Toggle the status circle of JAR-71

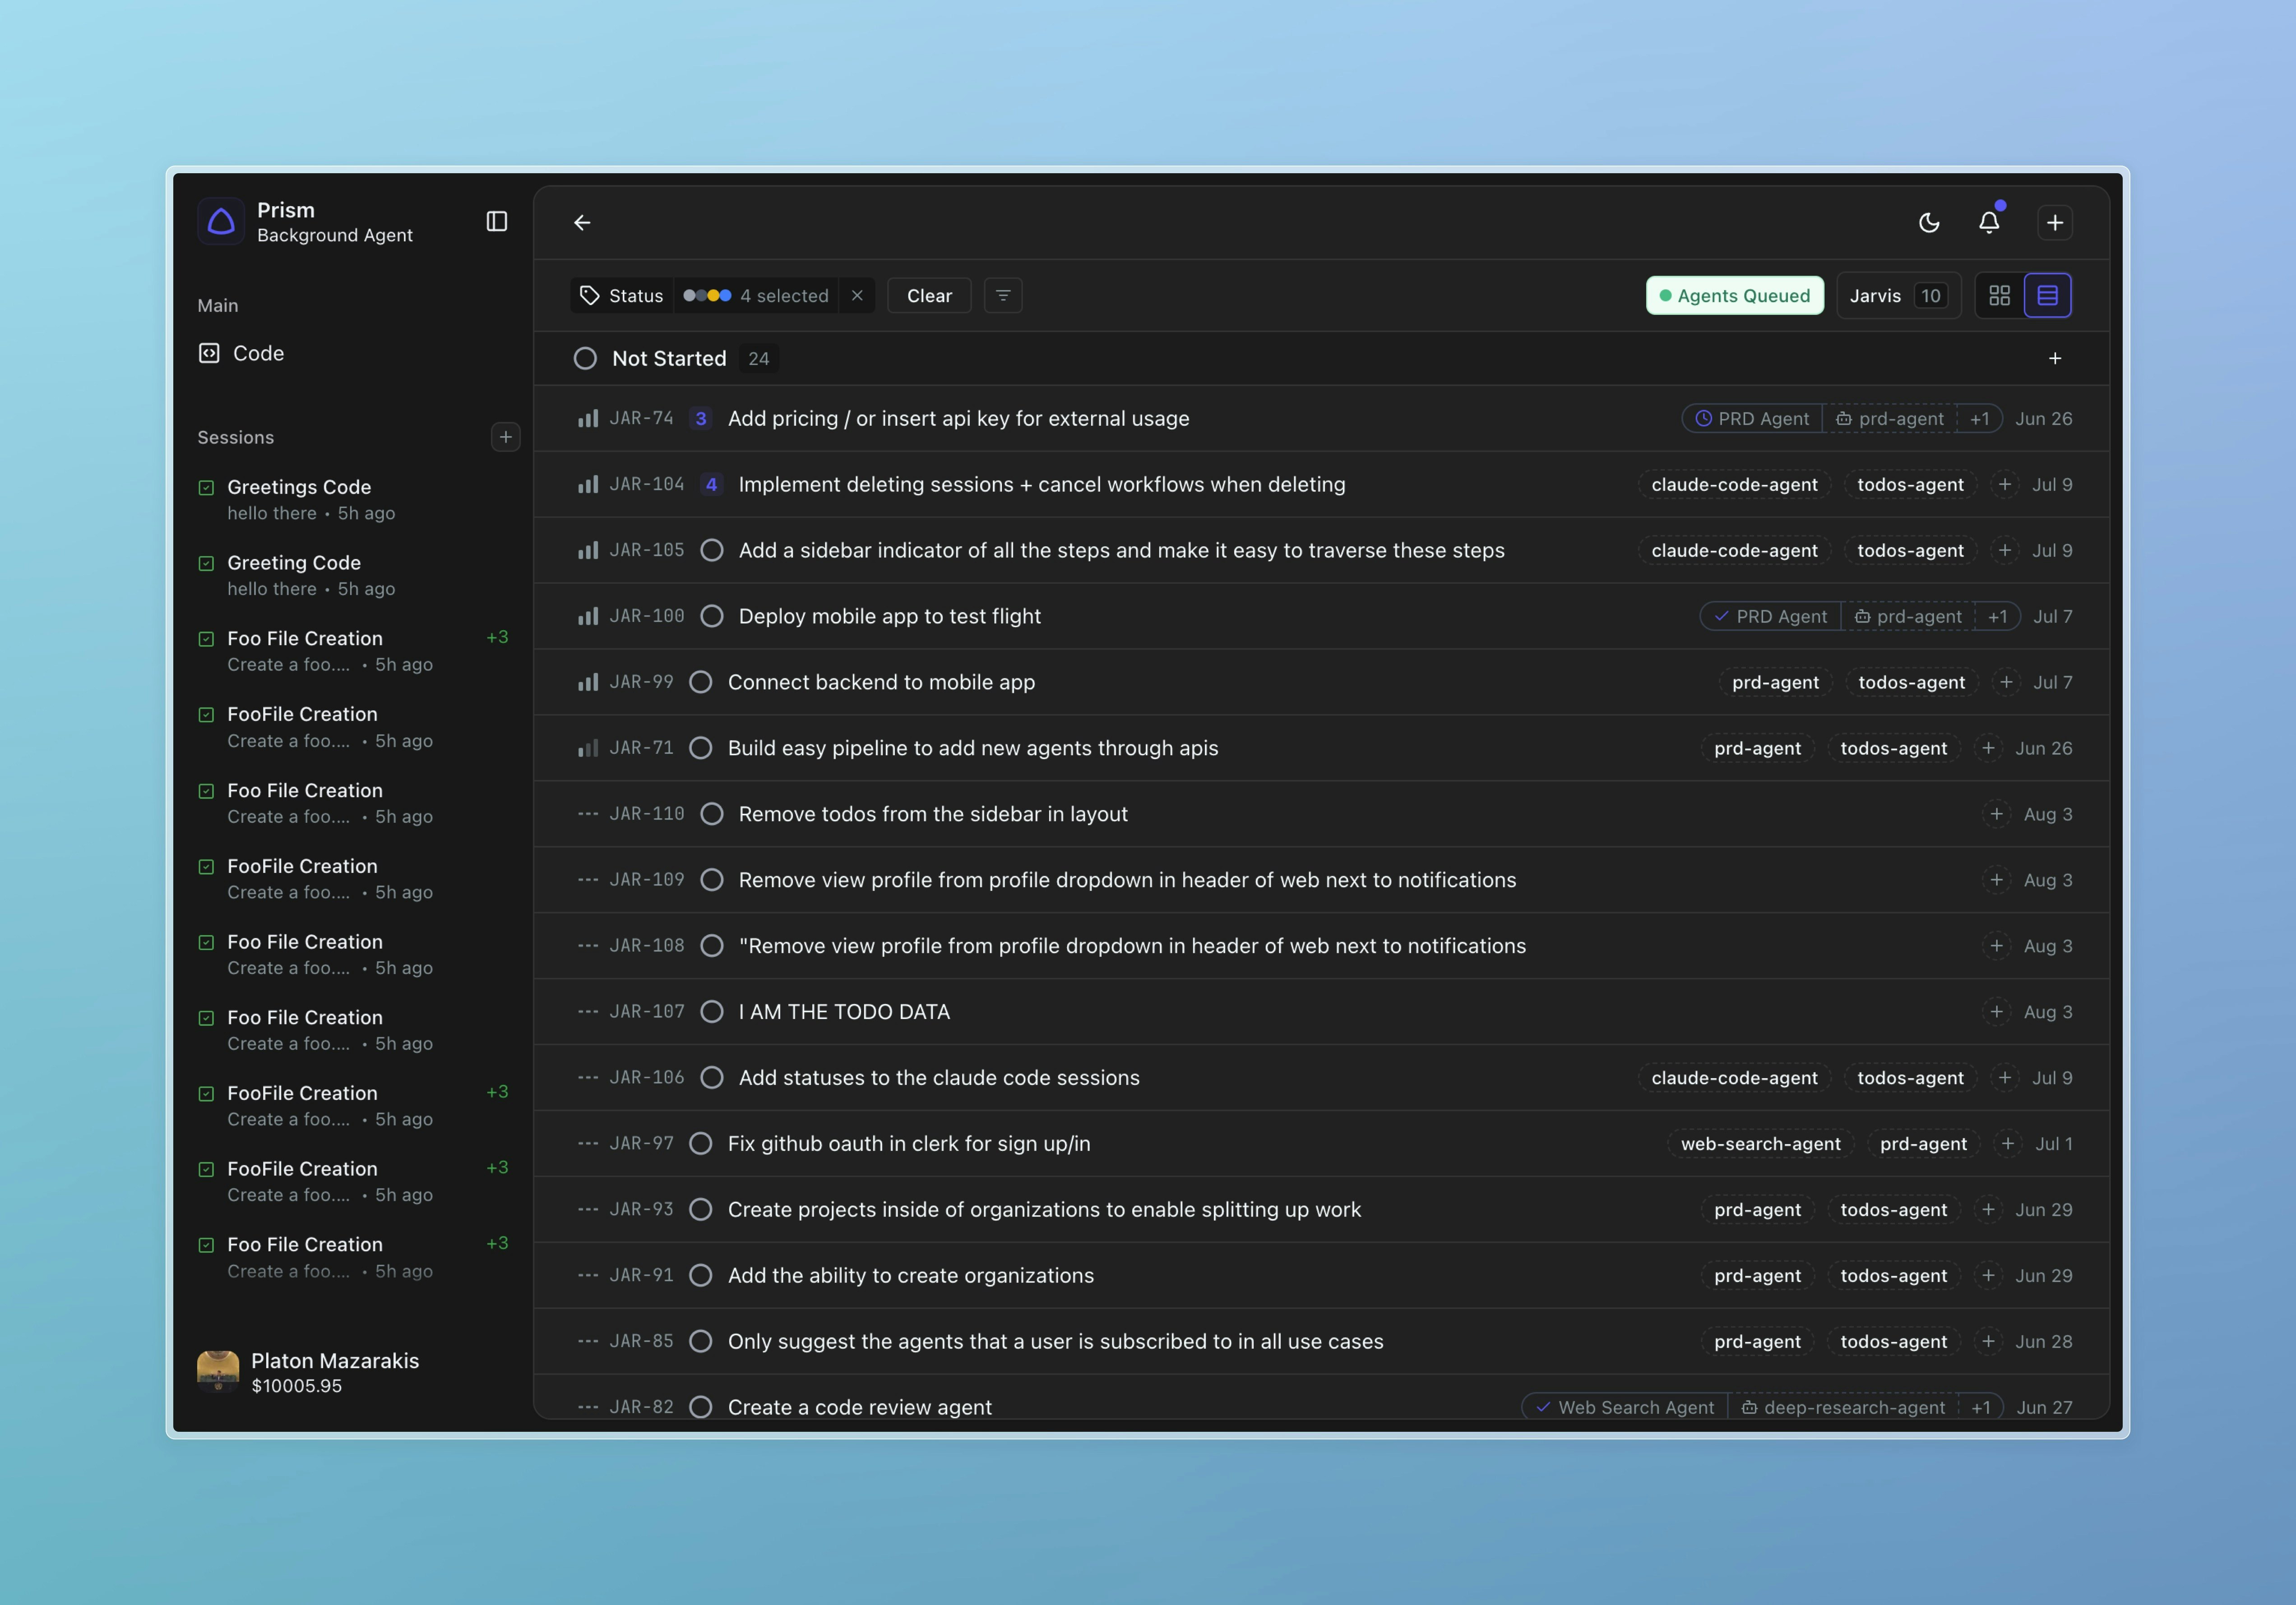pyautogui.click(x=701, y=748)
